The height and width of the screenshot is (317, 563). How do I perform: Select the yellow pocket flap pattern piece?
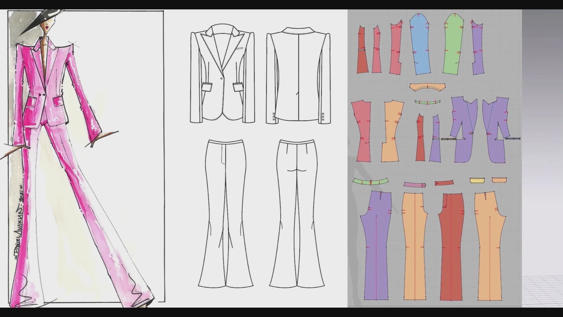477,180
